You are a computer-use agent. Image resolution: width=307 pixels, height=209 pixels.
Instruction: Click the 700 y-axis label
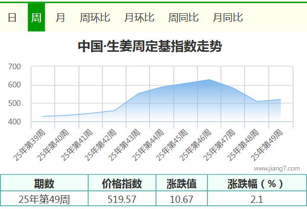pos(15,67)
